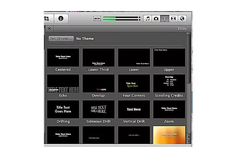Select the Upper title thumbnail
This screenshot has width=237, height=158.
point(169,57)
